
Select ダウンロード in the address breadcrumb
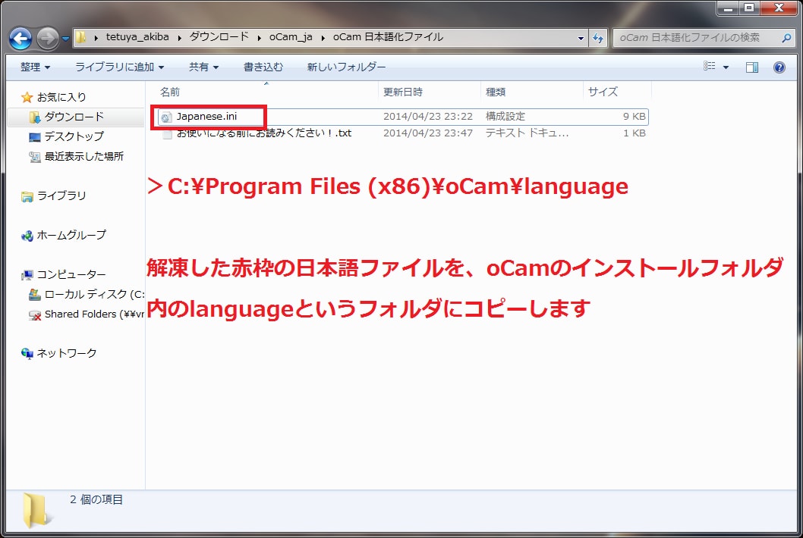(219, 37)
